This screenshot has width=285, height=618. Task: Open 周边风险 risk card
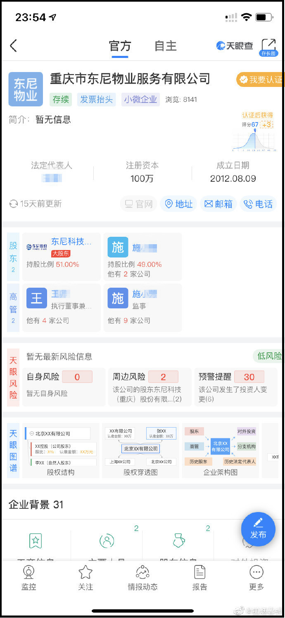point(150,387)
